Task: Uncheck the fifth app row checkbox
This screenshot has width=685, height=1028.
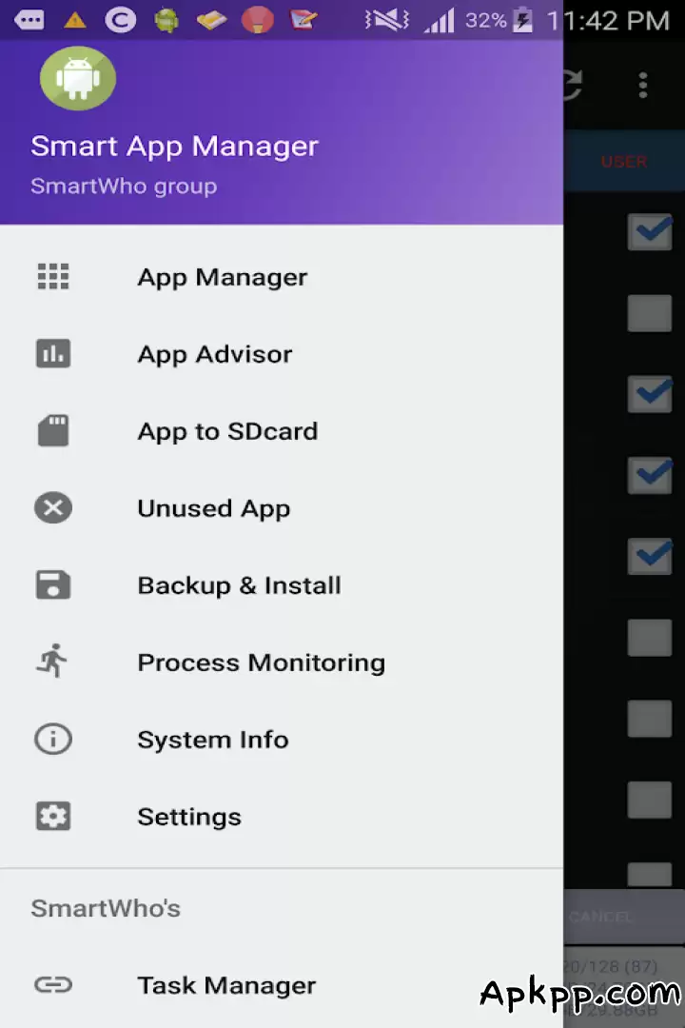Action: coord(650,557)
